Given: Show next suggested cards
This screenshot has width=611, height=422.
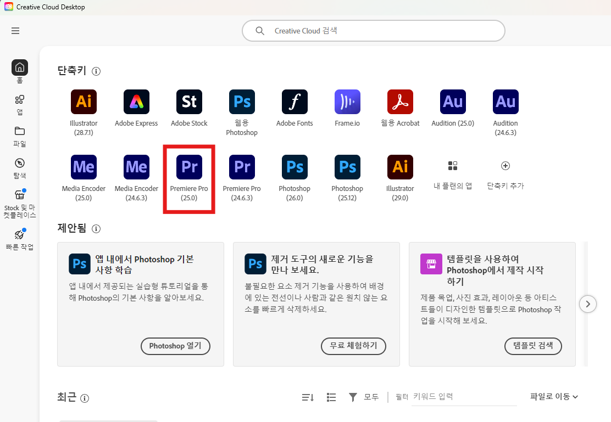Looking at the screenshot, I should point(587,304).
